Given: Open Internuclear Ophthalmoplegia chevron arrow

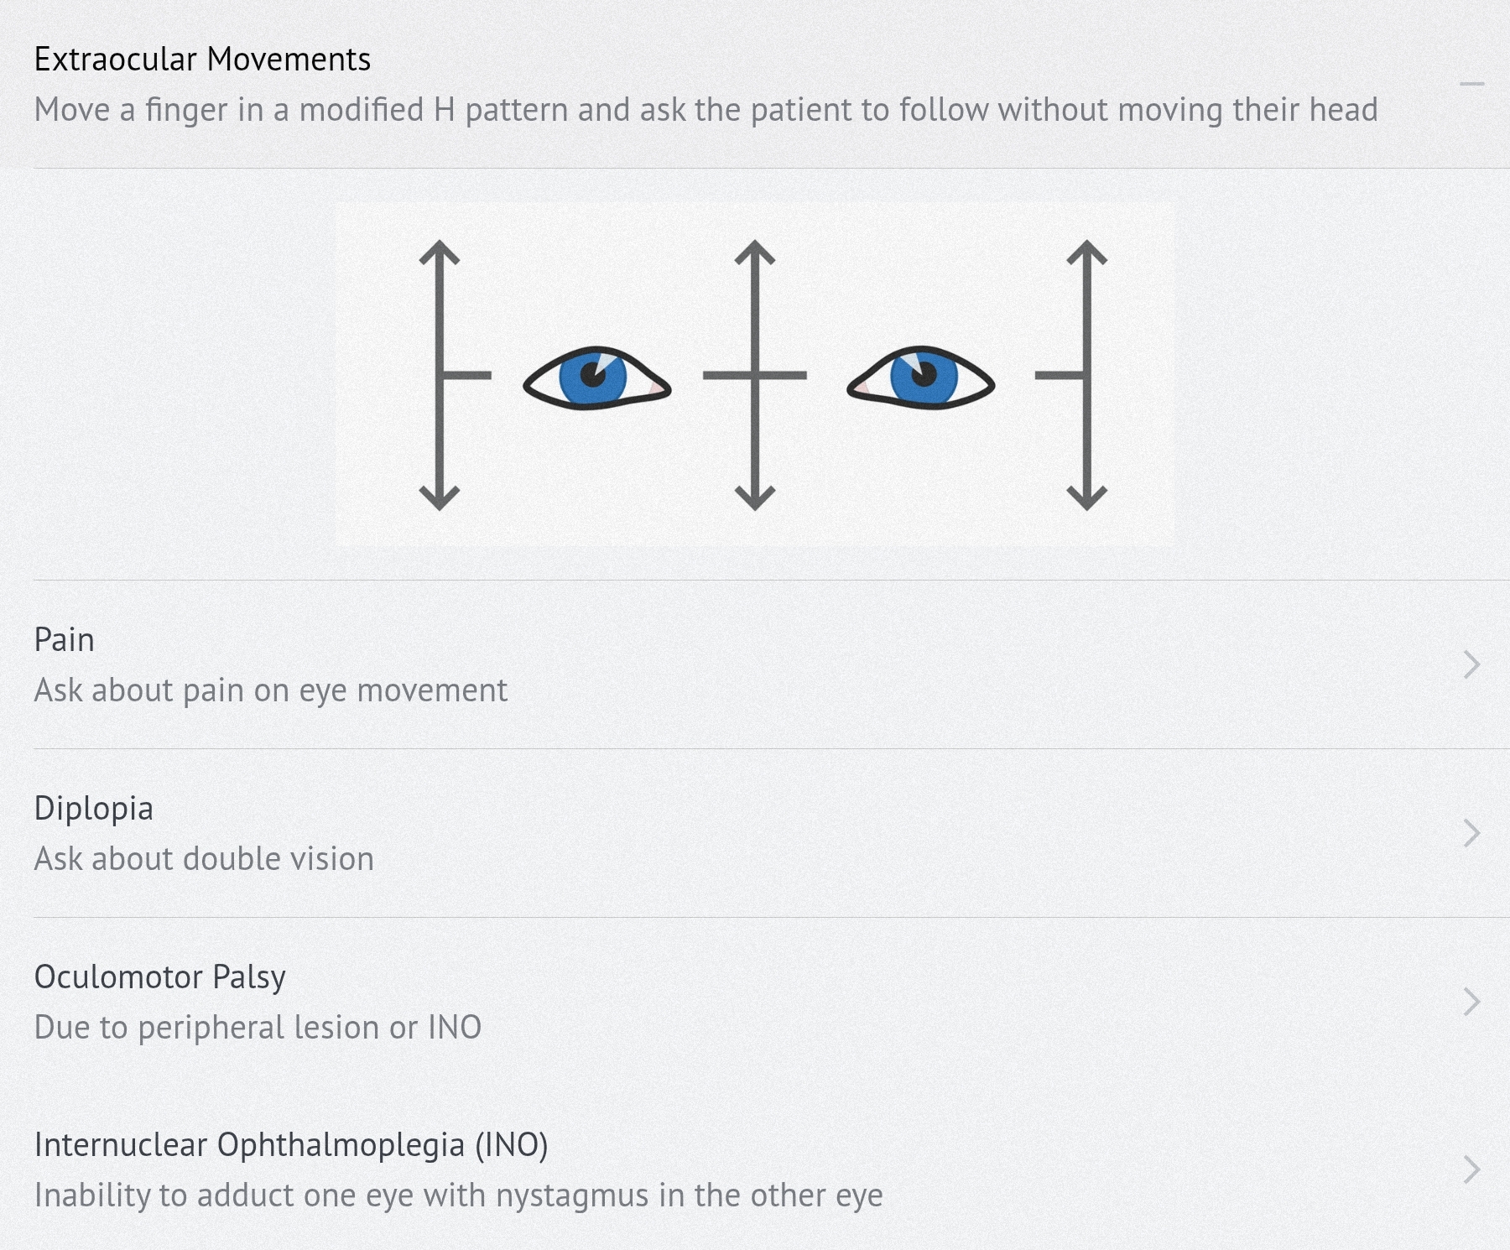Looking at the screenshot, I should pyautogui.click(x=1471, y=1169).
